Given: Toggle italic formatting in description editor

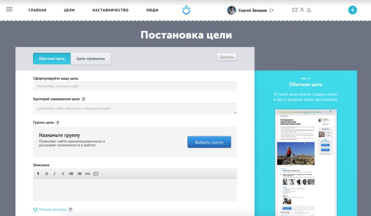Looking at the screenshot, I should coord(55,174).
